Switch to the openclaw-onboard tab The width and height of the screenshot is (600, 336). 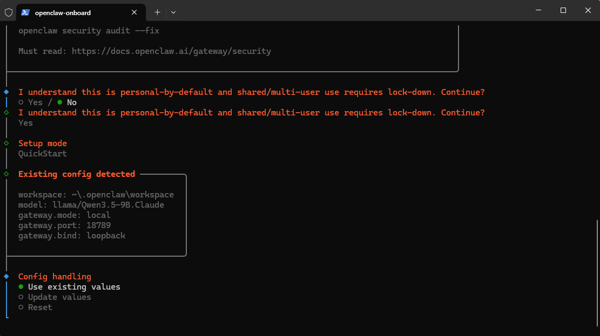point(63,12)
